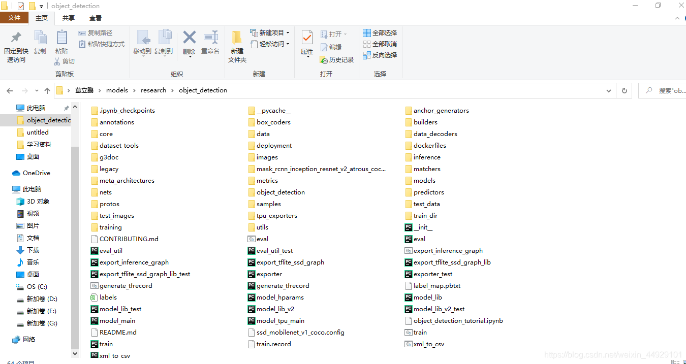This screenshot has width=686, height=364.
Task: Click the New folder (新建文件夹) icon
Action: [x=237, y=38]
